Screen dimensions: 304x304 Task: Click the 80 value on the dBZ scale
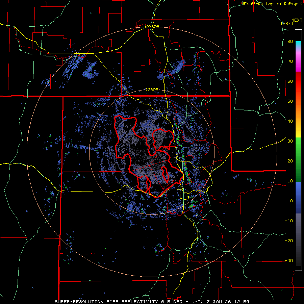(x=290, y=42)
